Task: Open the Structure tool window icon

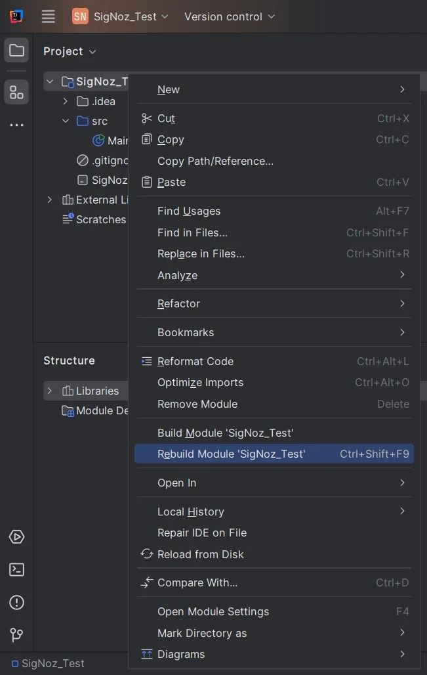Action: (16, 92)
